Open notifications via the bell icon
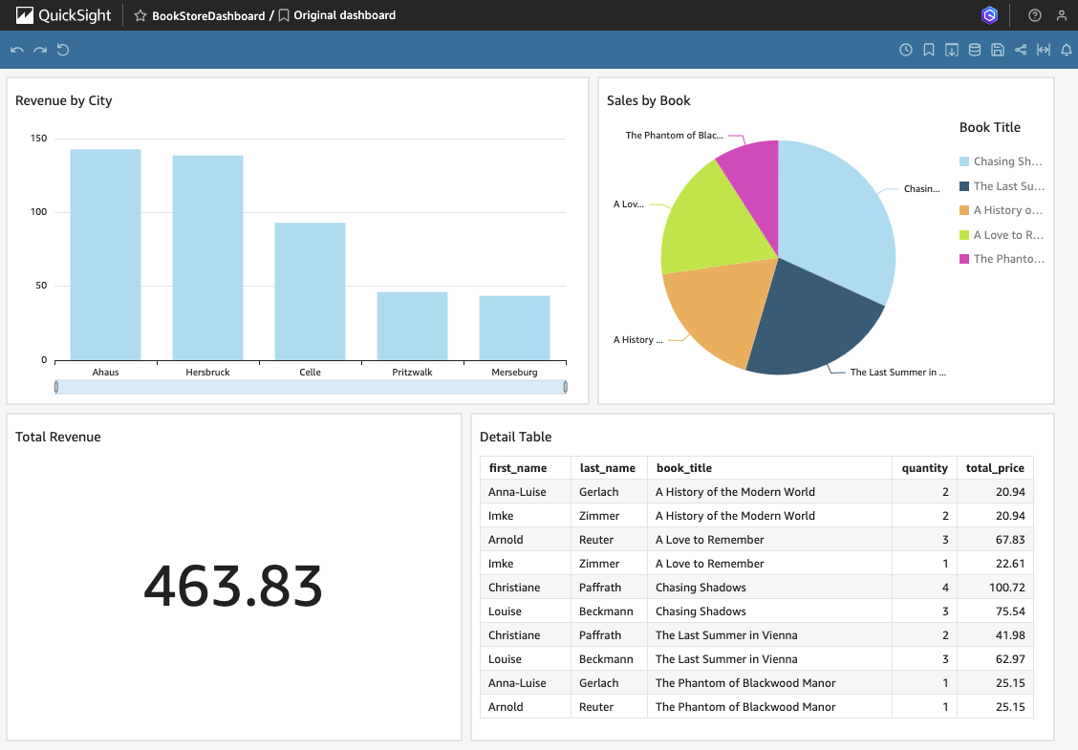The height and width of the screenshot is (750, 1078). [x=1066, y=49]
